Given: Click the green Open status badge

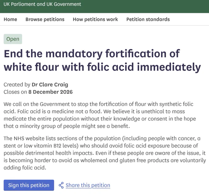Looking at the screenshot, I should [x=13, y=39].
